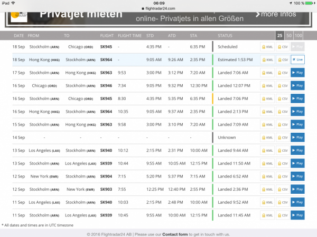Download KML for SK904 New York flight
The image size is (317, 237).
click(267, 176)
